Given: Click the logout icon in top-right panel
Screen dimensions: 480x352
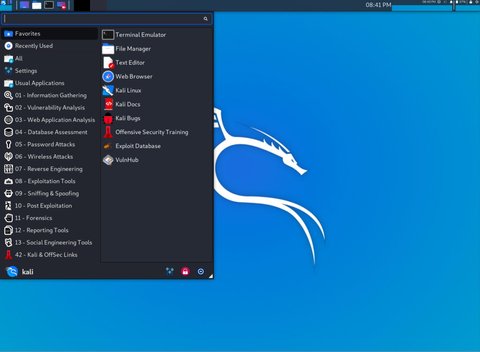Looking at the screenshot, I should point(477,2).
